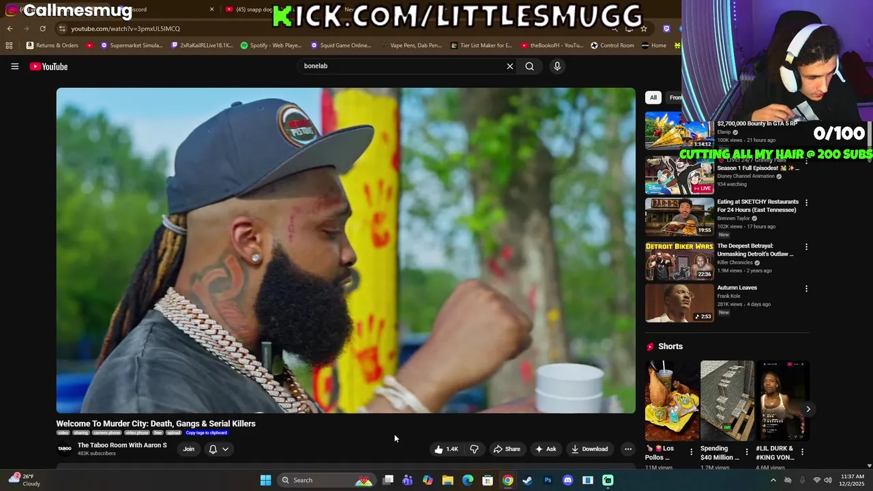This screenshot has width=873, height=491.
Task: Open notification bell dropdown for the channel
Action: click(218, 449)
